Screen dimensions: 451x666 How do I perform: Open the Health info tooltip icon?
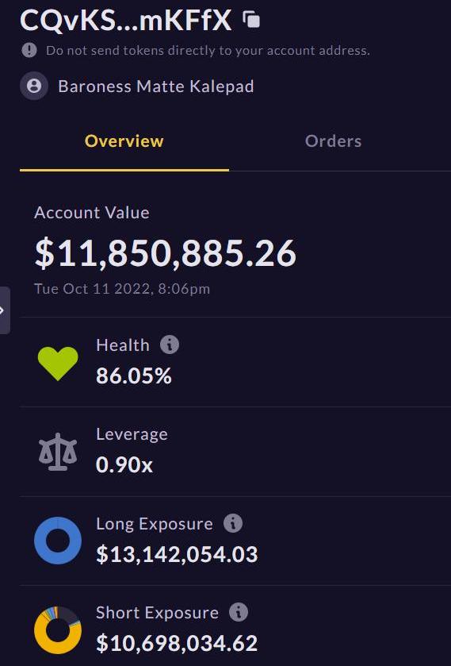click(x=170, y=345)
